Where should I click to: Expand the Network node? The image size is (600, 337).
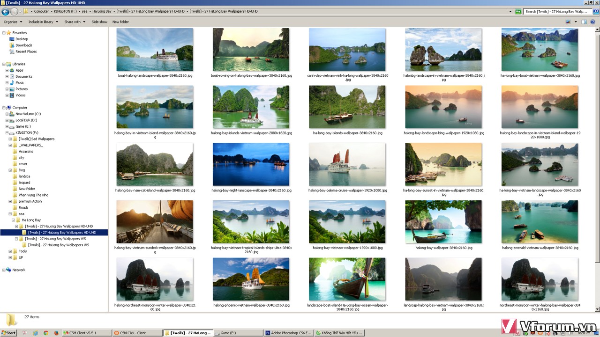click(x=4, y=270)
